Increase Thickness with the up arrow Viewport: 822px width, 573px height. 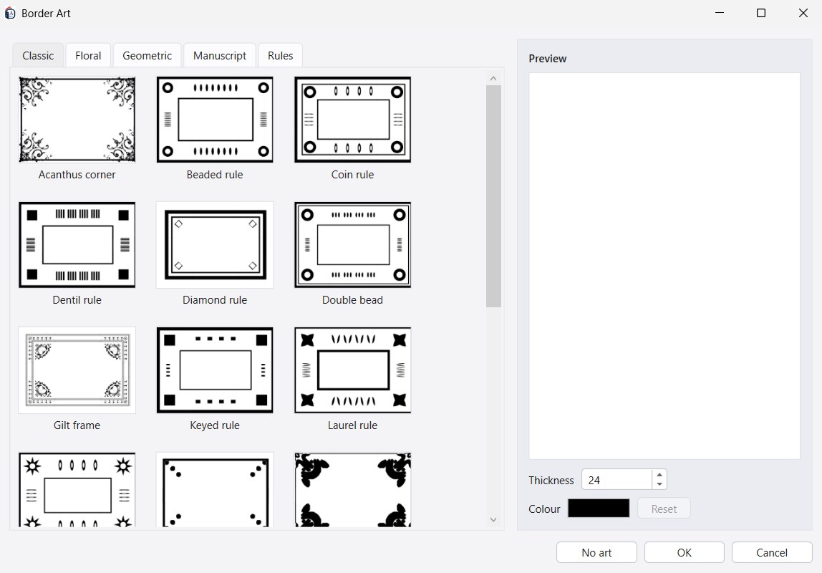pos(659,475)
